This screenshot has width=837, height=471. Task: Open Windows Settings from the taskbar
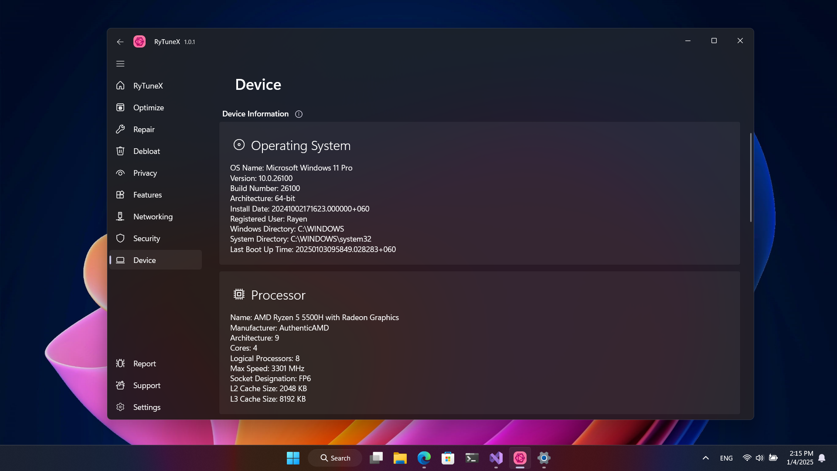point(544,458)
